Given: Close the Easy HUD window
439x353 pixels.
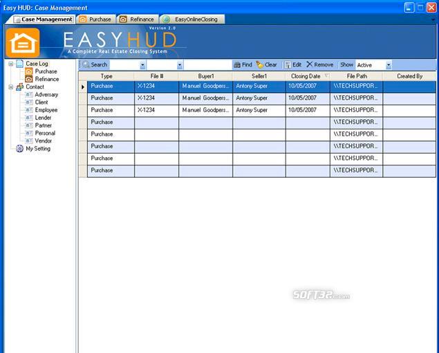Looking at the screenshot, I should click(x=431, y=8).
